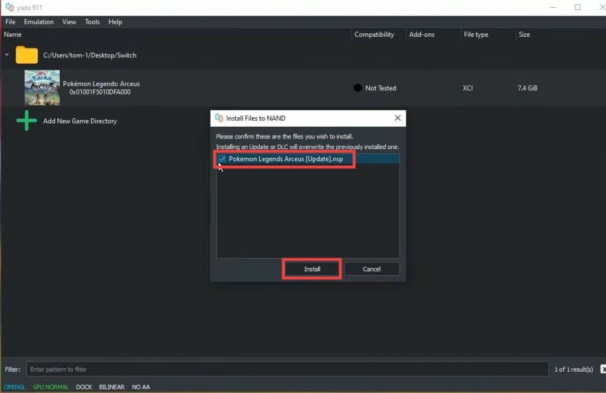Screen dimensions: 606x393
Task: Select the Pokémon Legends: Arceus game title text
Action: click(101, 83)
